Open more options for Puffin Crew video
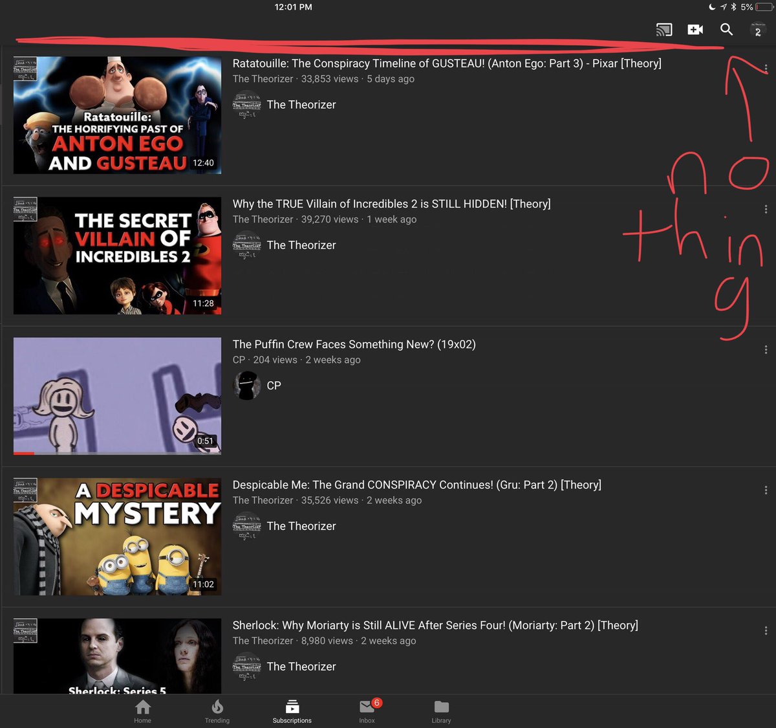This screenshot has height=728, width=776. coord(766,349)
